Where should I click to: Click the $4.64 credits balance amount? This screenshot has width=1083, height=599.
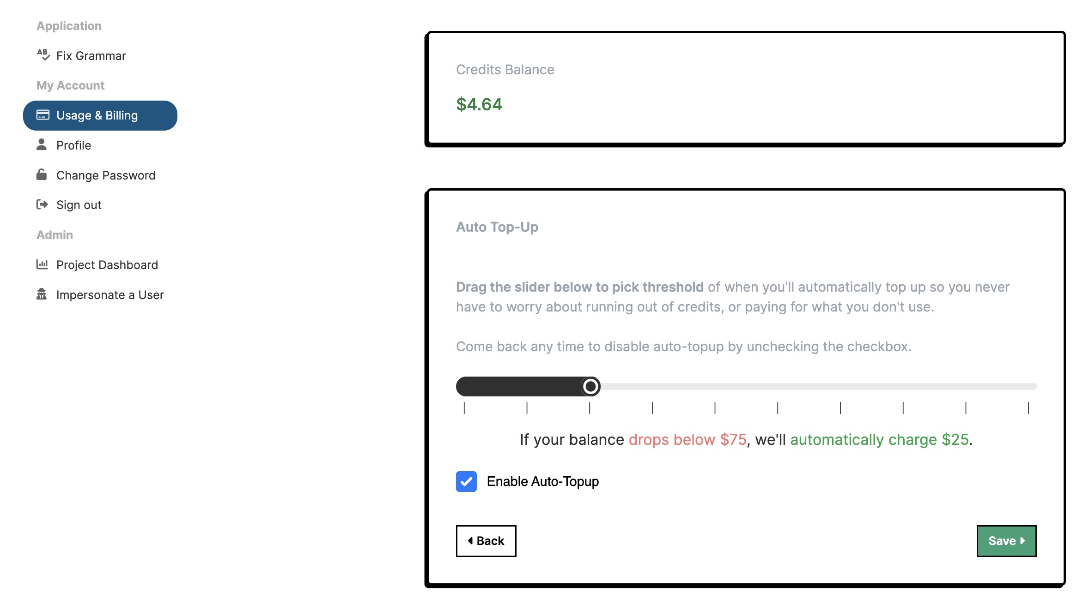pyautogui.click(x=479, y=104)
